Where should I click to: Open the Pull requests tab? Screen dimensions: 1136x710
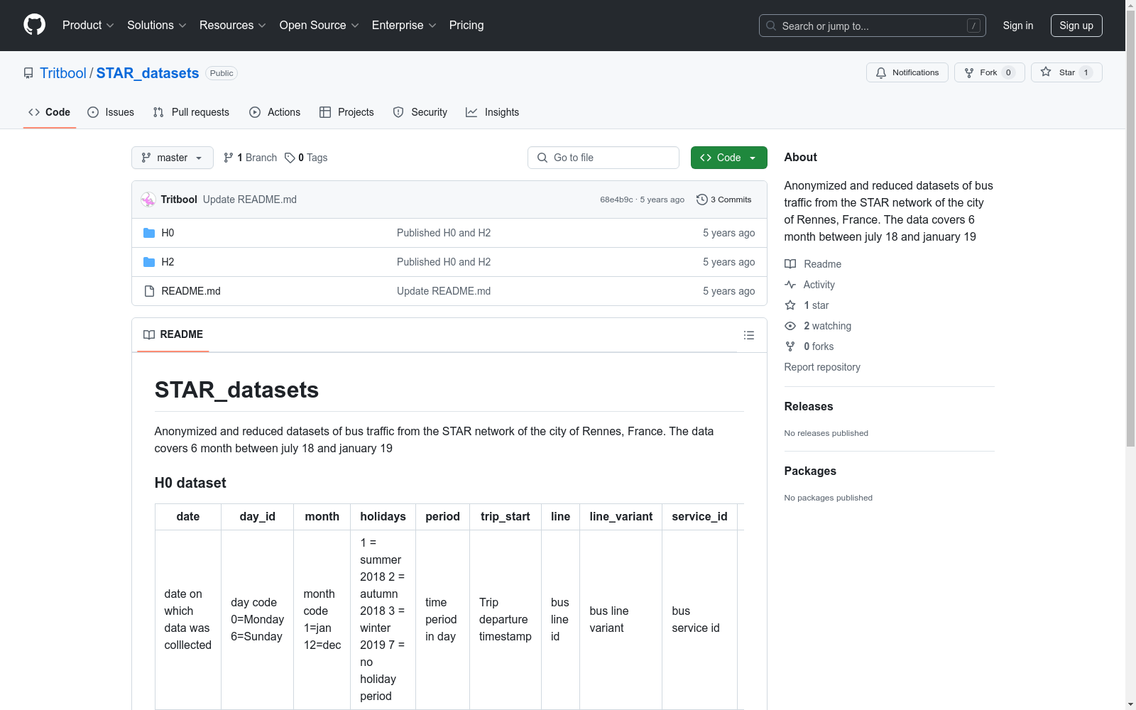[x=192, y=112]
